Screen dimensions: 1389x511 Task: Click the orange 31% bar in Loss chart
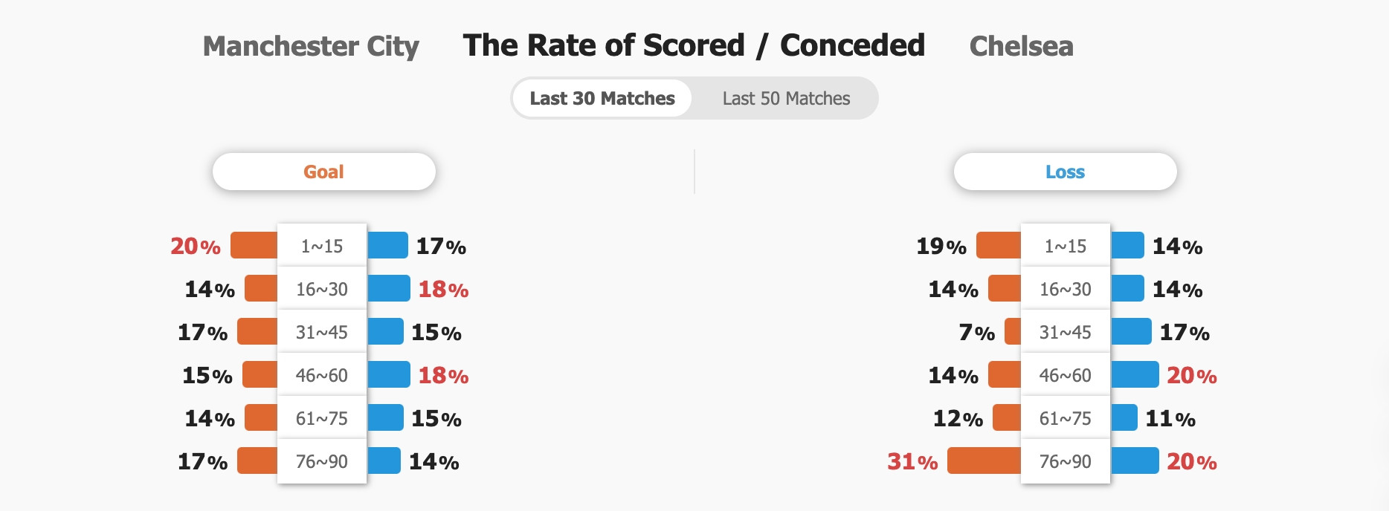(984, 460)
